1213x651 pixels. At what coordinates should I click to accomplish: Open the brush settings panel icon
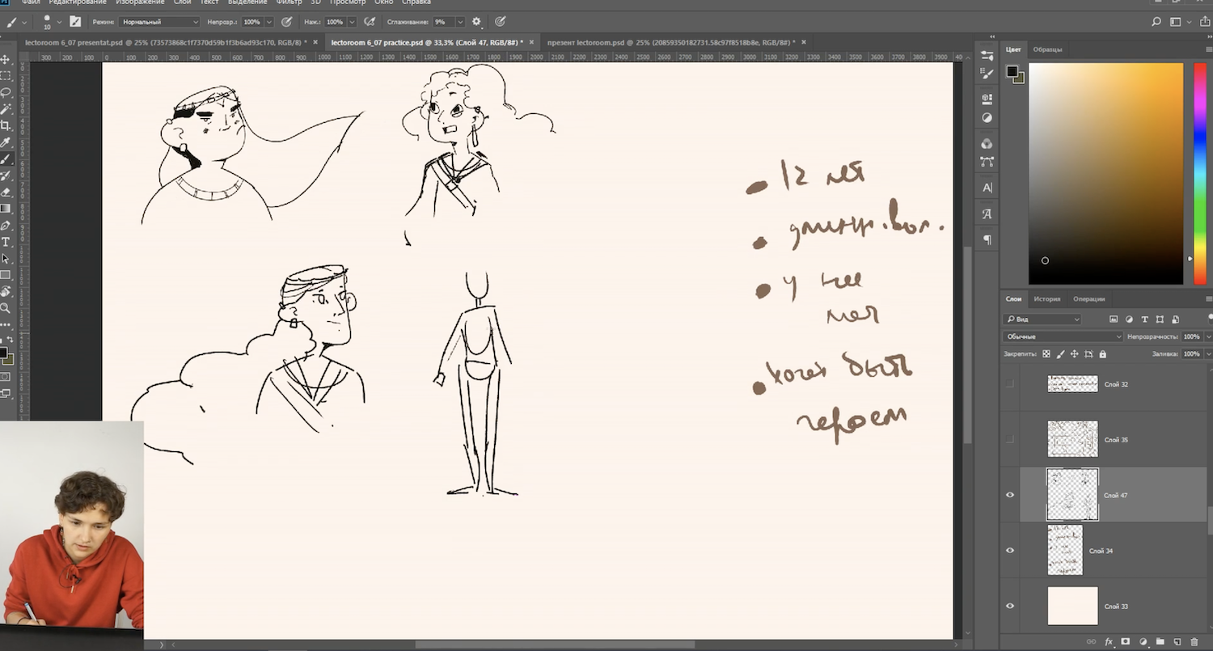point(76,22)
